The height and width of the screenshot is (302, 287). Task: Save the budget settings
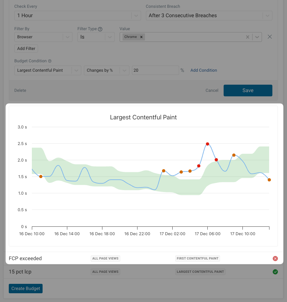pos(248,91)
